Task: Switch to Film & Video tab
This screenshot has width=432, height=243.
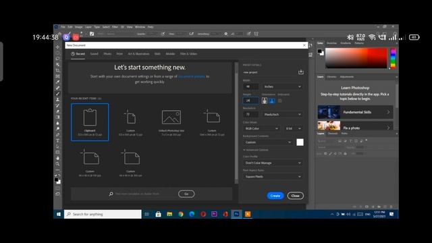Action: [x=189, y=54]
